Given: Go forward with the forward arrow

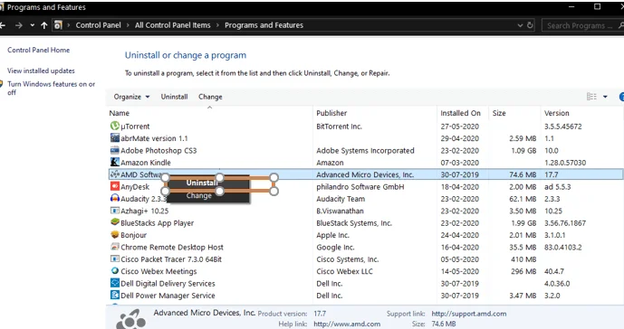Looking at the screenshot, I should (x=19, y=25).
